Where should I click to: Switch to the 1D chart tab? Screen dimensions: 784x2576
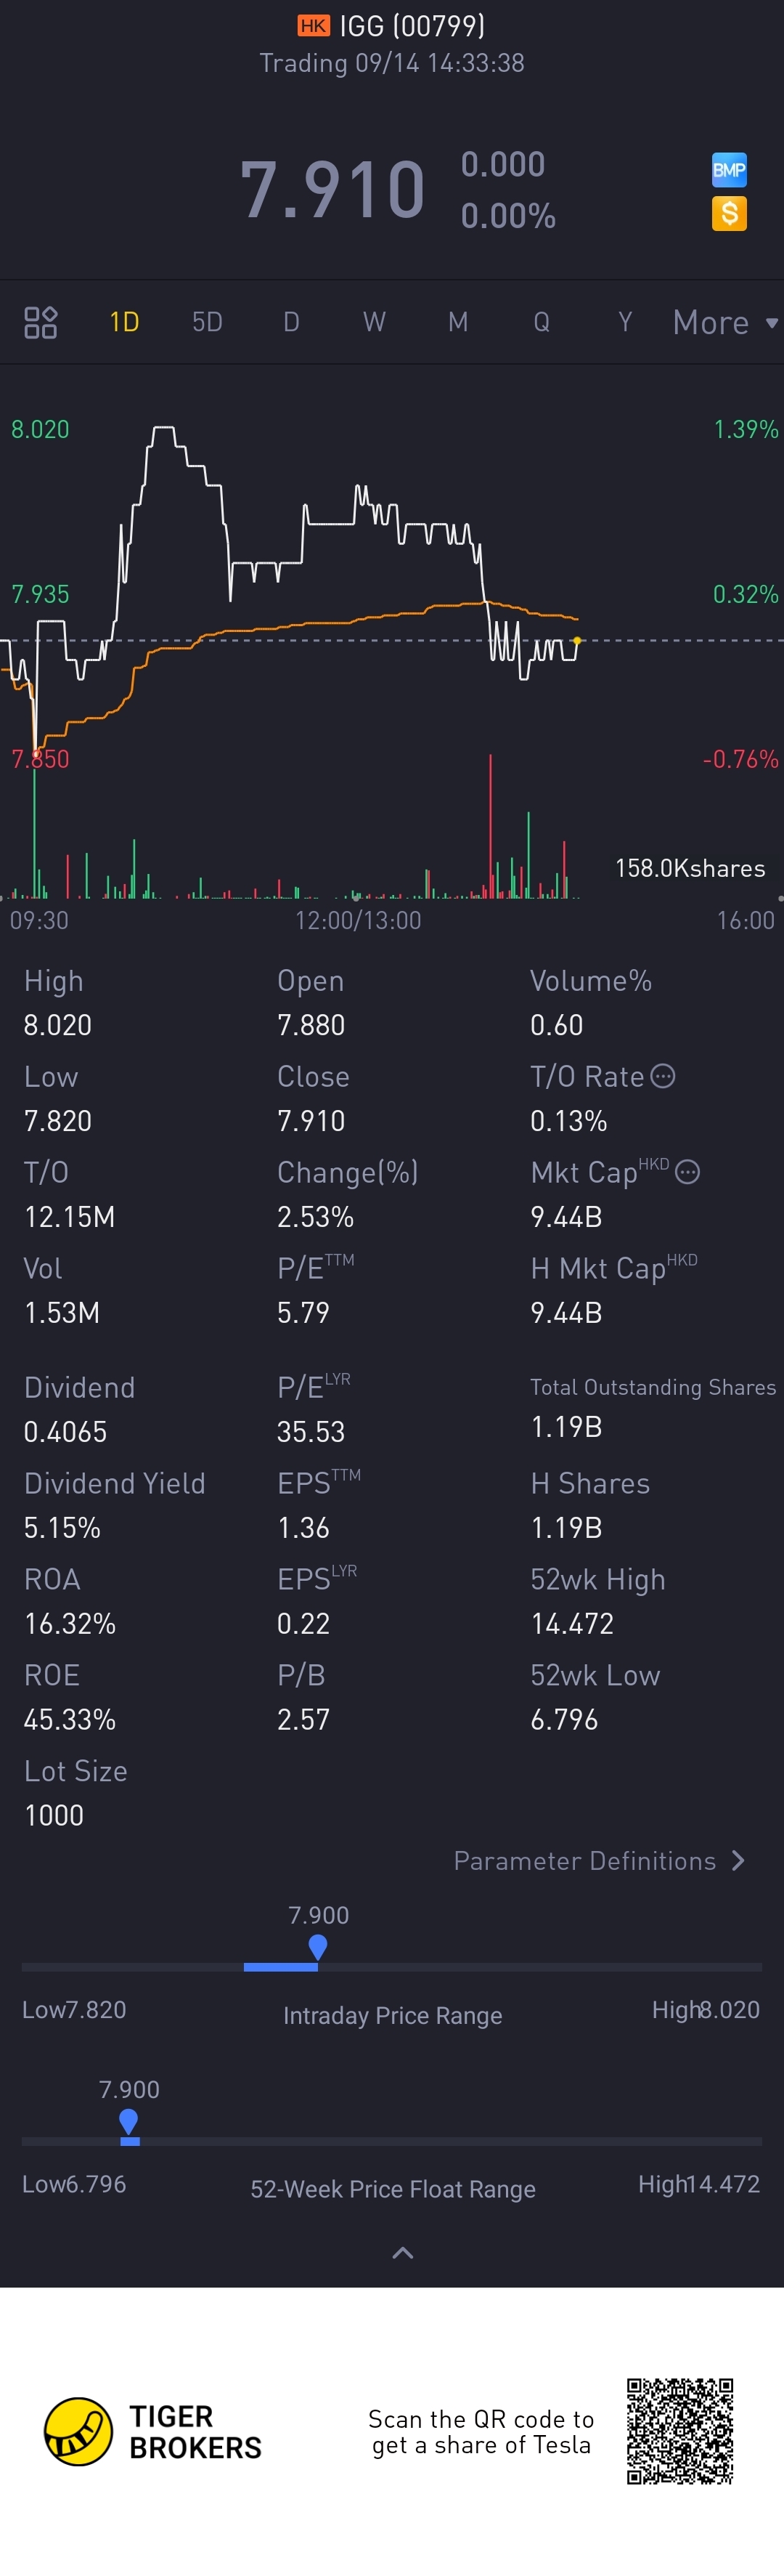[x=124, y=322]
